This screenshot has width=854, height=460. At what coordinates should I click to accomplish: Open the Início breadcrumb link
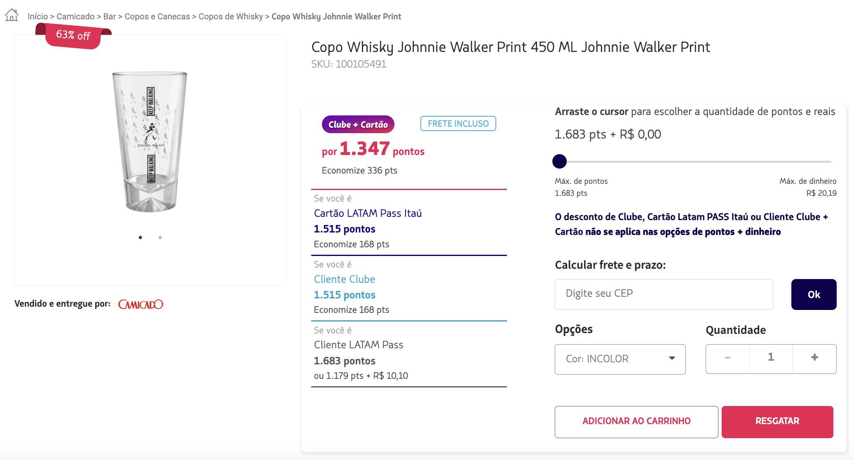[38, 16]
